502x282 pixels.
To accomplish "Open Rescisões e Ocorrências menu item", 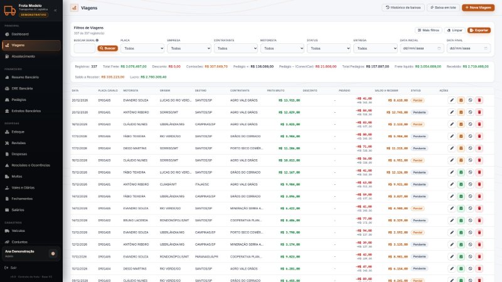I will tap(31, 165).
